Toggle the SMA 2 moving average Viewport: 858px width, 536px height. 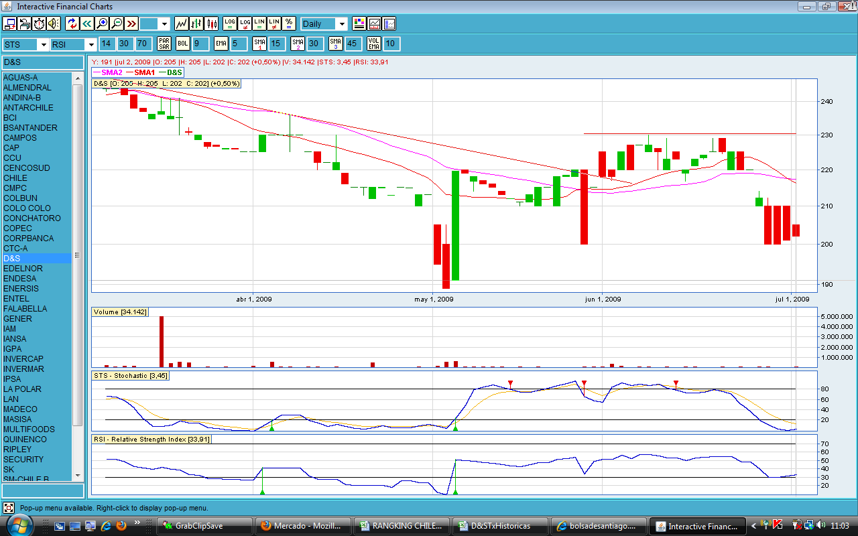298,44
